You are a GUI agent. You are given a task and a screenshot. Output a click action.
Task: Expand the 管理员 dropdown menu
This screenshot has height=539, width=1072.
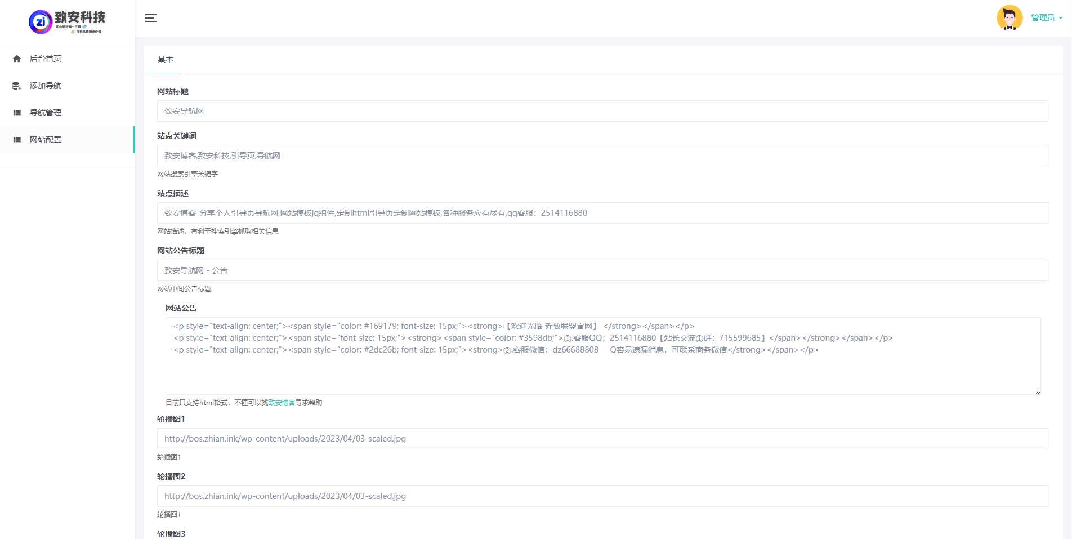[x=1047, y=18]
